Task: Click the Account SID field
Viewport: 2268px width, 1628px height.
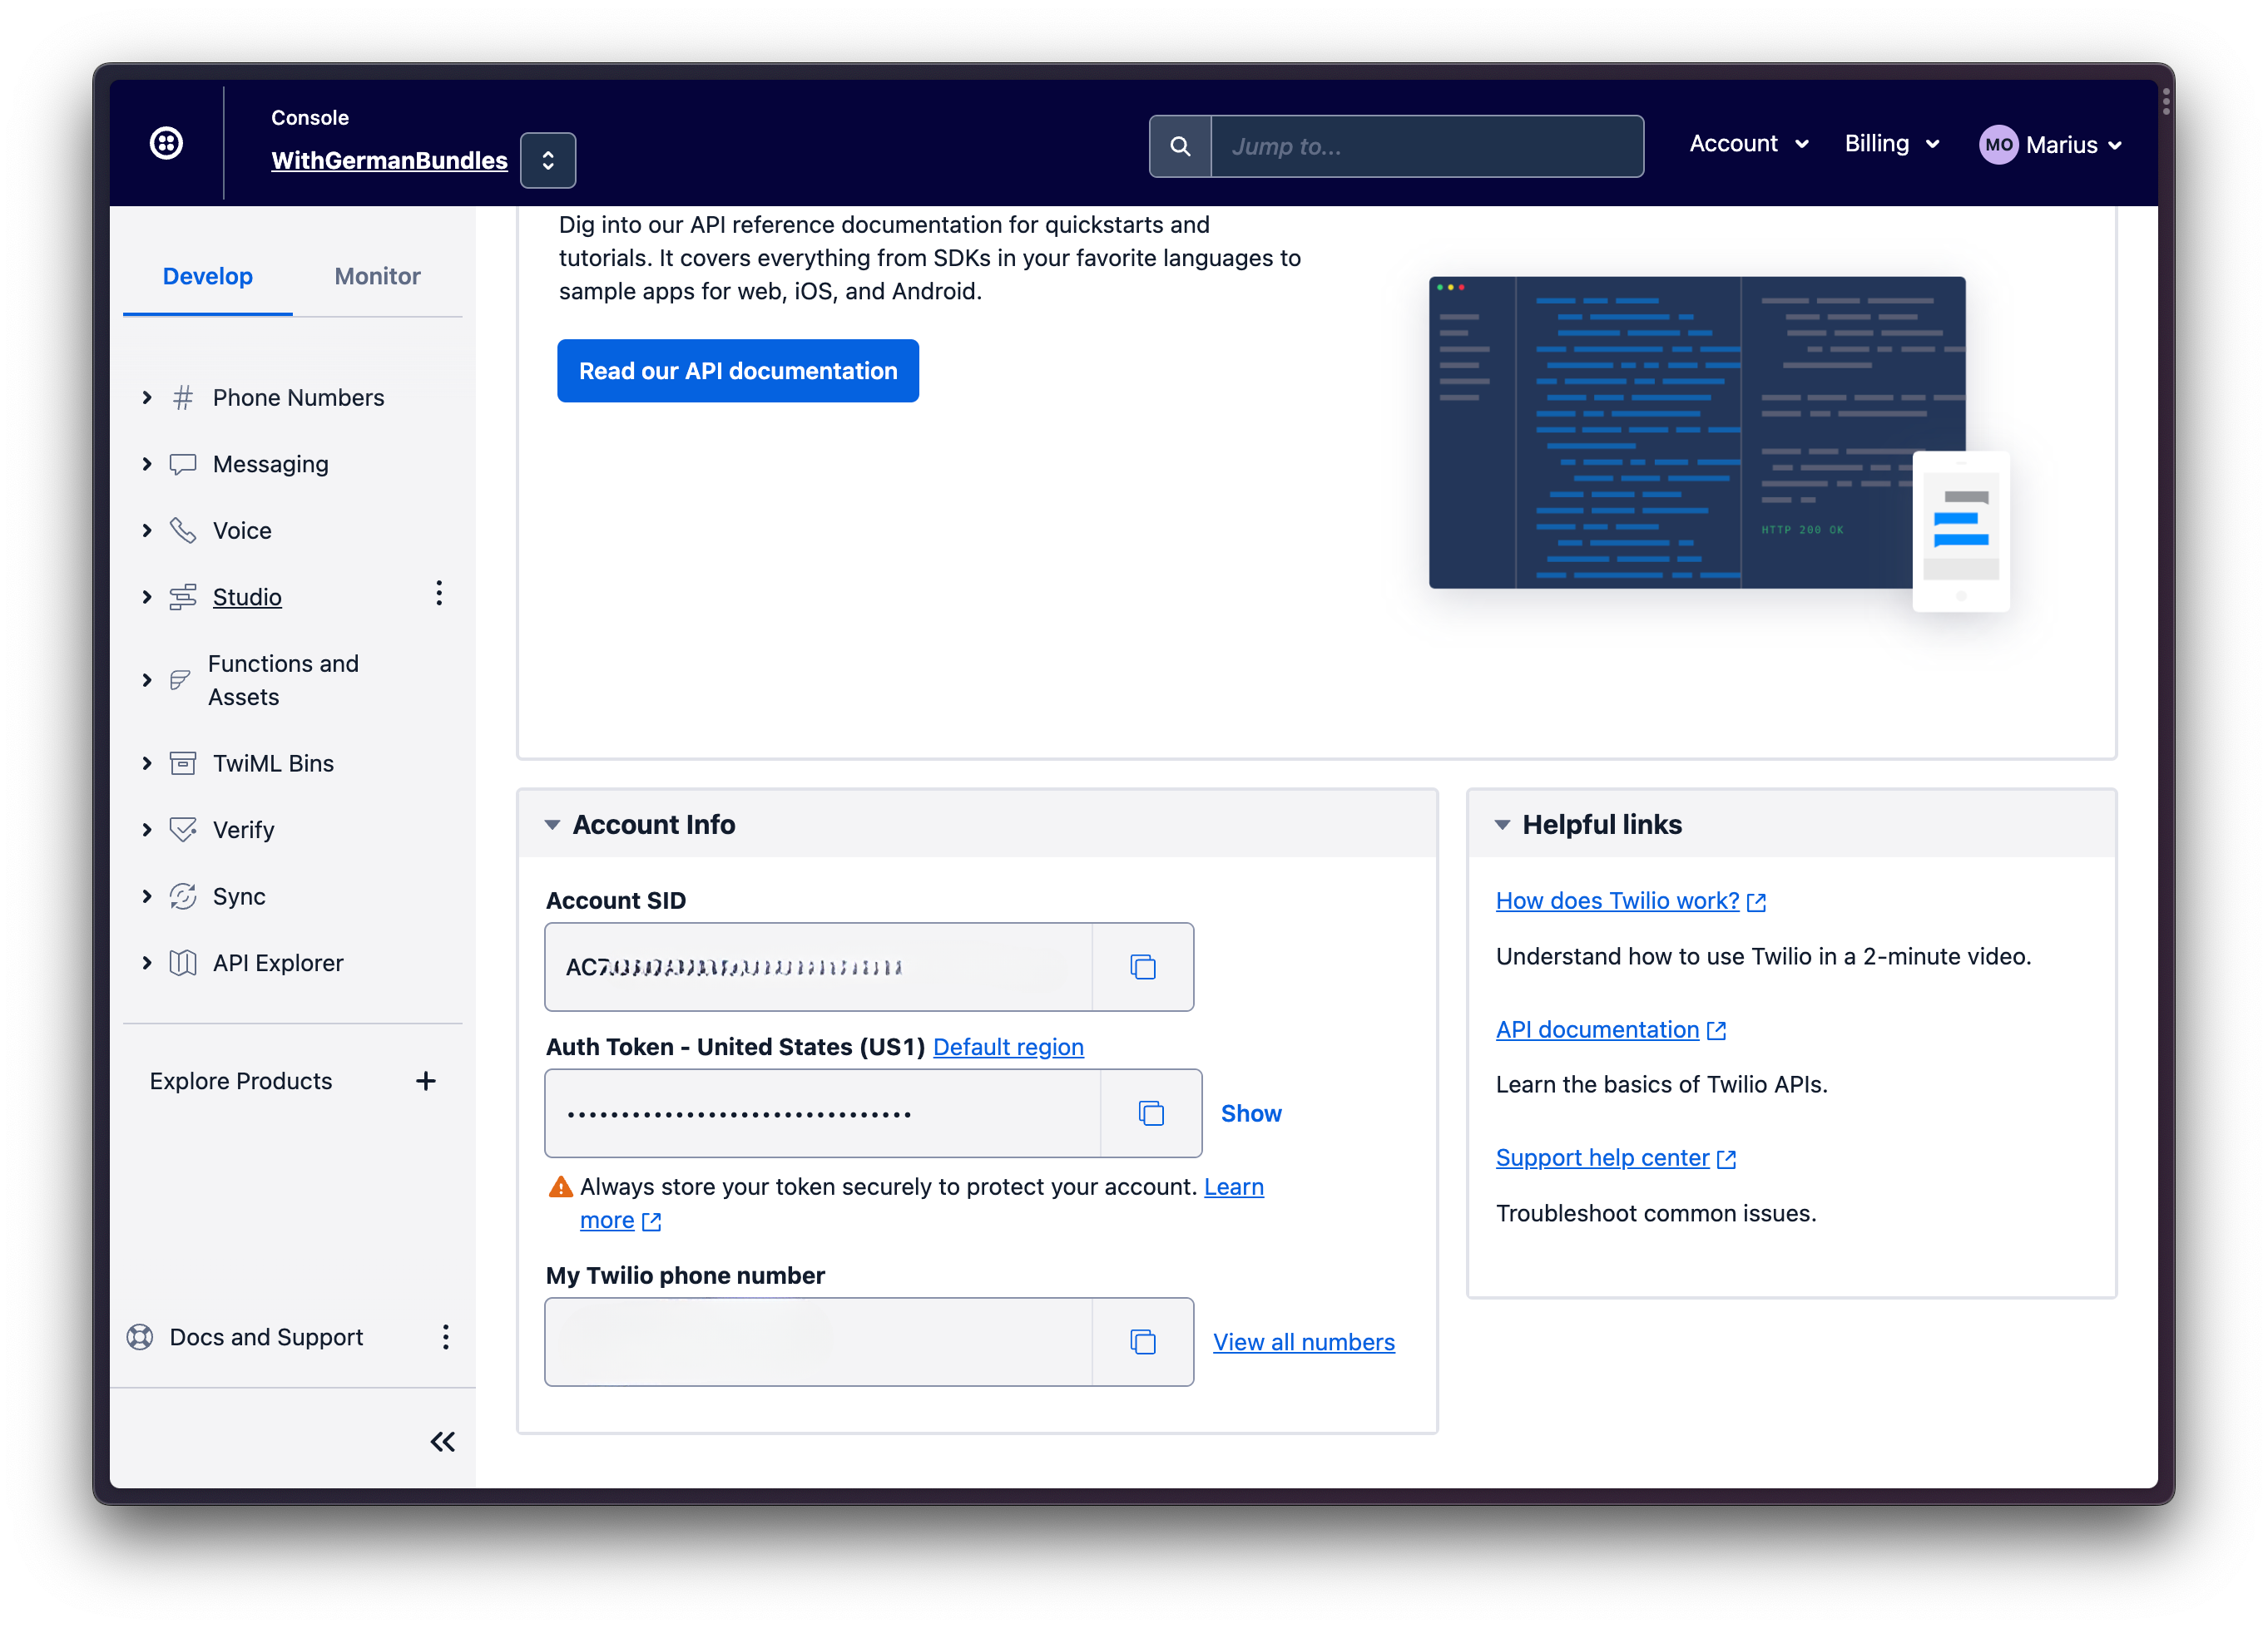Action: tap(818, 966)
